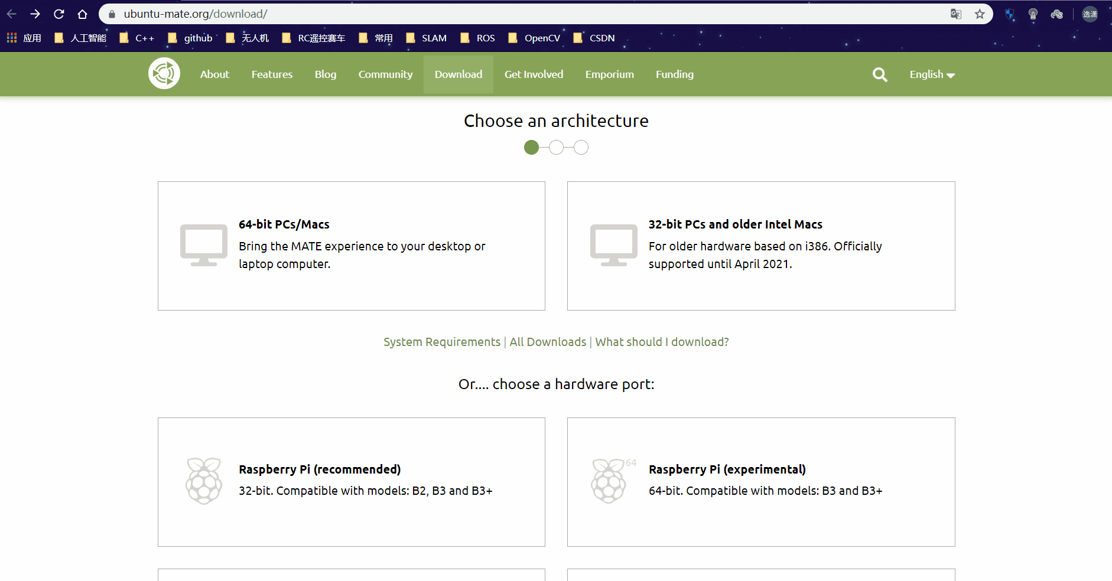
Task: Open the 常用 bookmark folder
Action: pyautogui.click(x=376, y=38)
